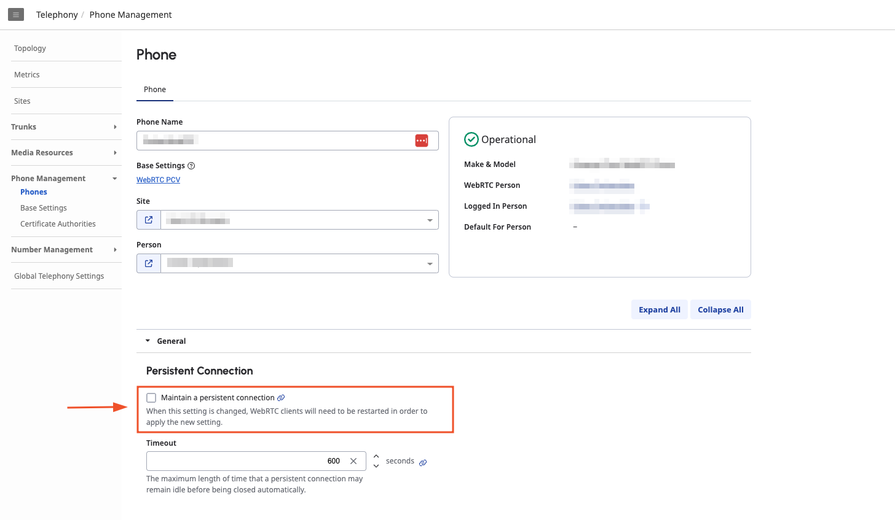Click the Collapse All button
This screenshot has height=520, width=895.
(720, 310)
